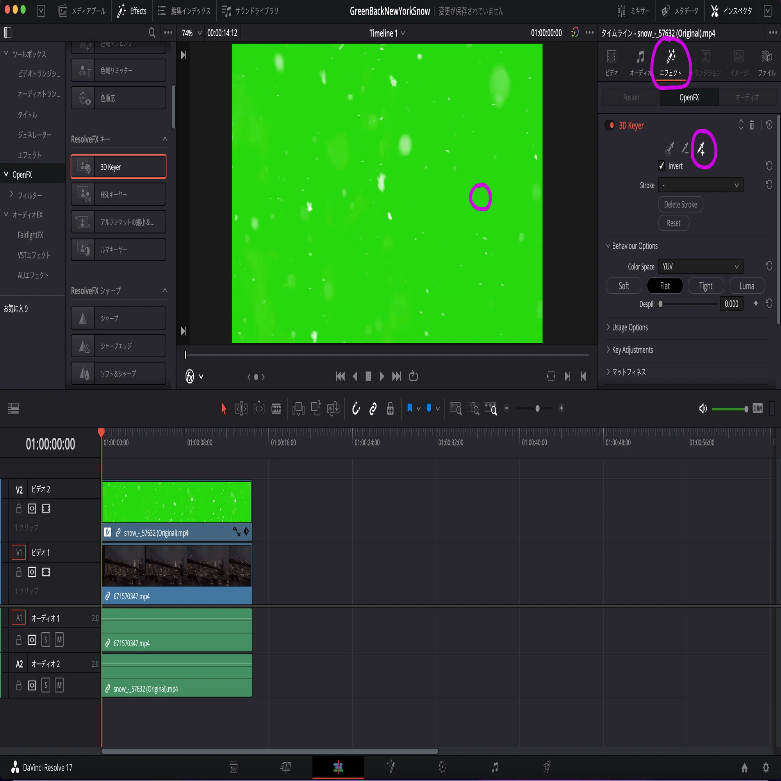Play forward in the viewer

[x=382, y=376]
